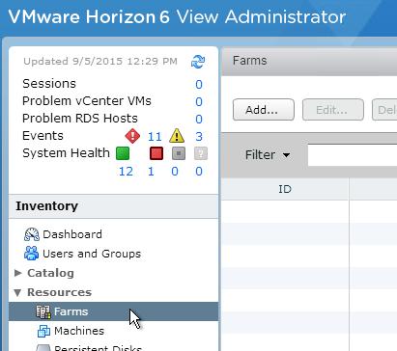Open the Filter dropdown arrow
This screenshot has width=397, height=351.
point(286,155)
